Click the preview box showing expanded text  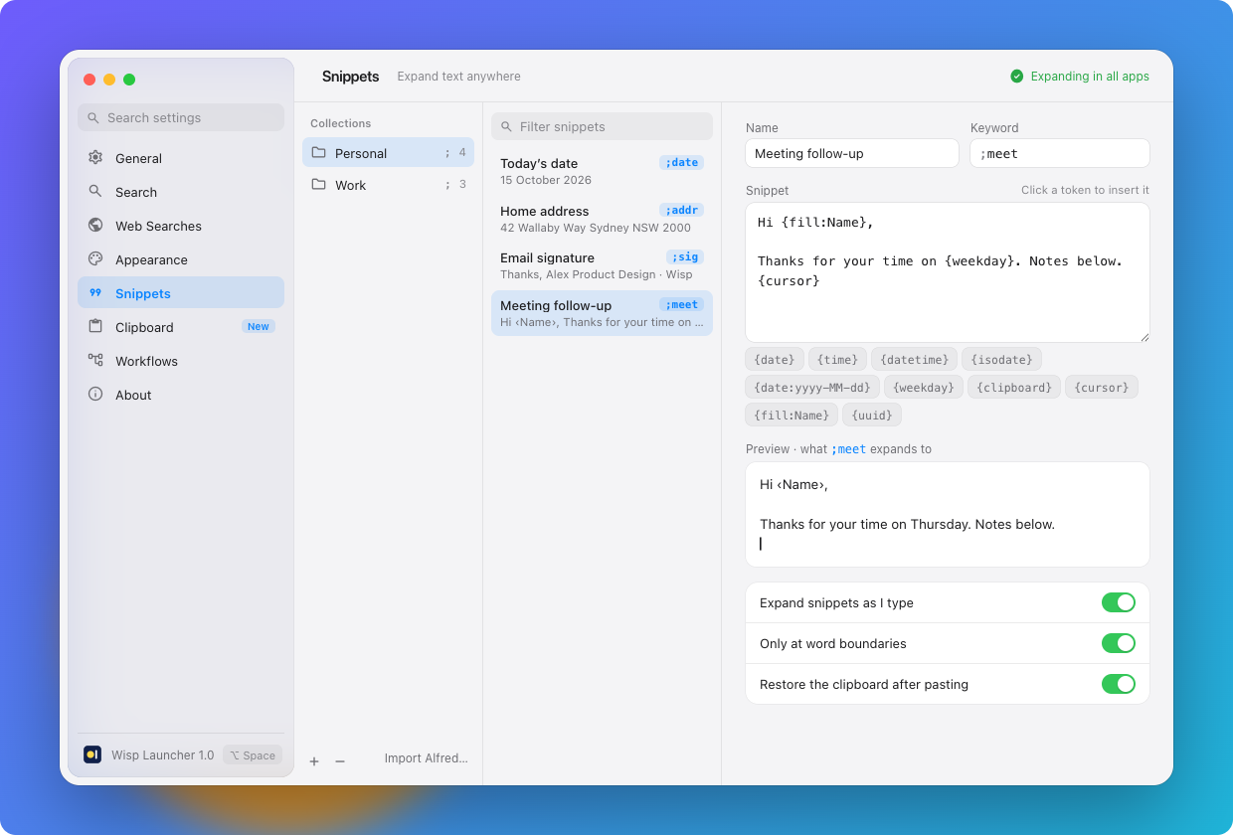pyautogui.click(x=948, y=514)
